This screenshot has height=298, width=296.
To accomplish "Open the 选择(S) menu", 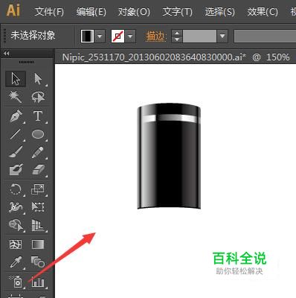I will [219, 12].
